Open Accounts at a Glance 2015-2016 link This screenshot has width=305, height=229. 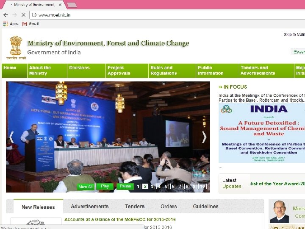(x=120, y=220)
